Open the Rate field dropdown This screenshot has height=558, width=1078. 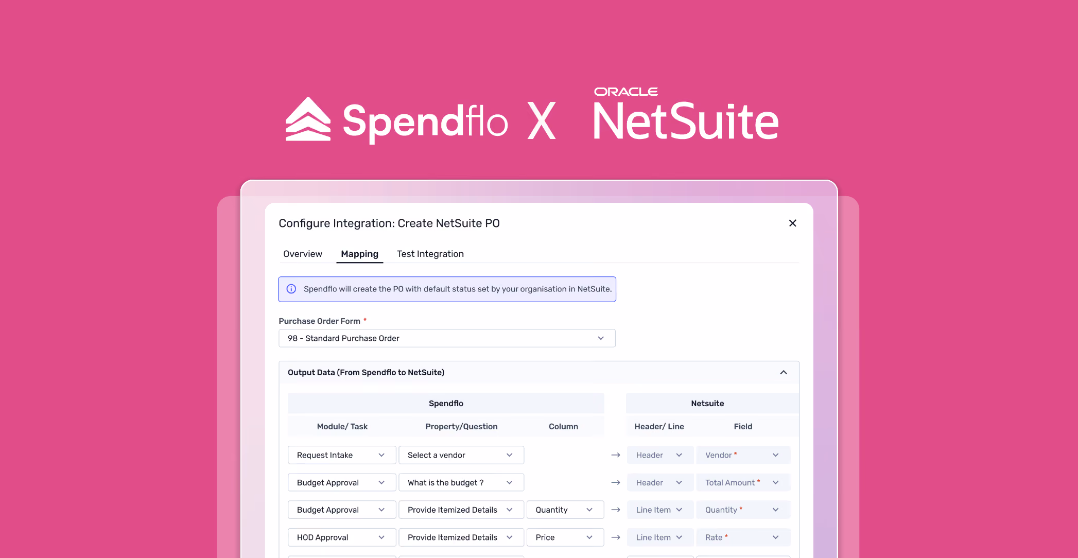[743, 537]
